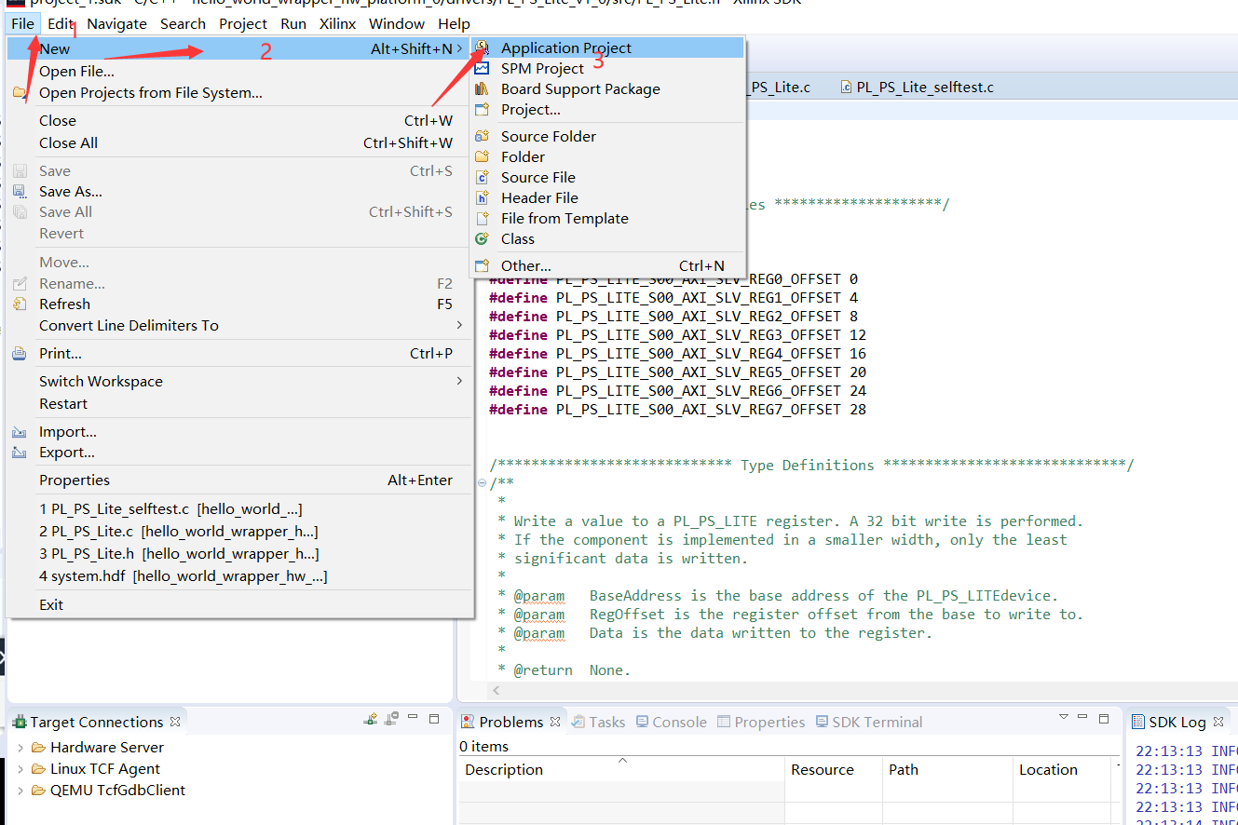Click the Resource column header

tap(833, 769)
